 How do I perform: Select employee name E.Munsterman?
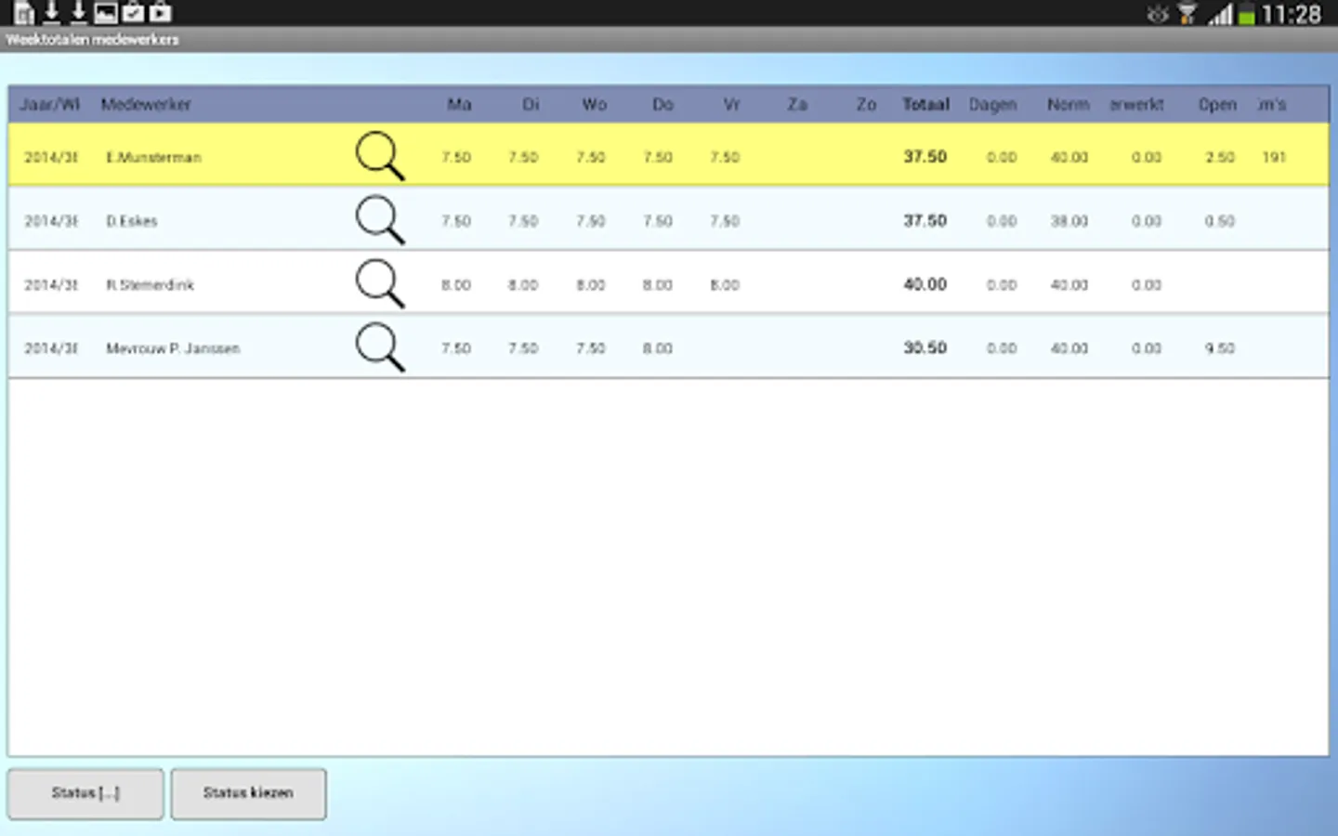pos(153,157)
